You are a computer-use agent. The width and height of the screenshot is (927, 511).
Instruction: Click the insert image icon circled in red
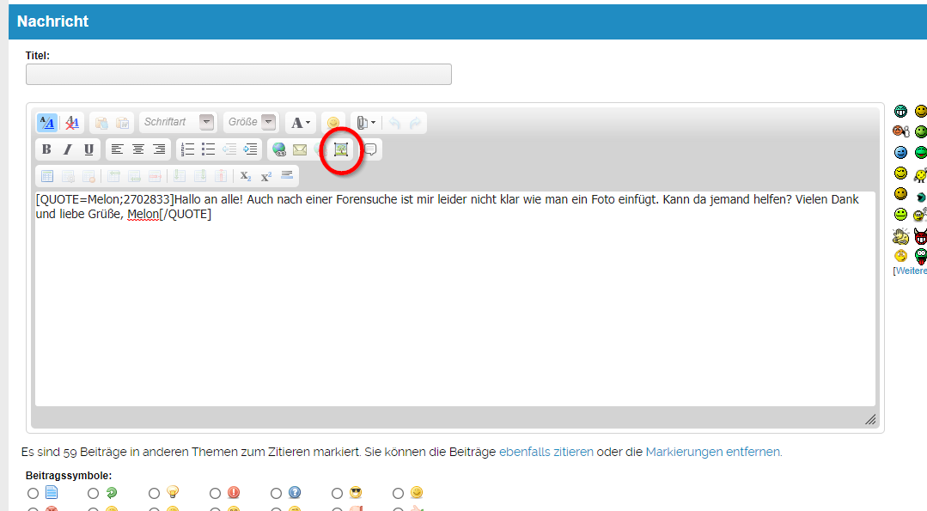point(341,149)
